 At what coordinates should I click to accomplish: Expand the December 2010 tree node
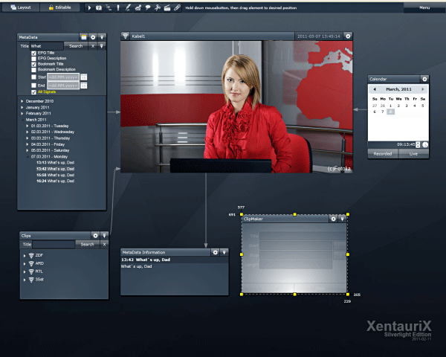click(x=22, y=100)
